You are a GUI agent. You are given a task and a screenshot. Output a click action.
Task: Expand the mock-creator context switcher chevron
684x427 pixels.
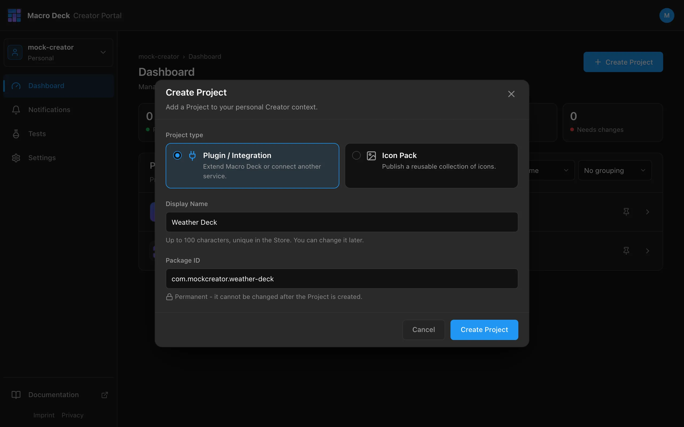coord(103,52)
